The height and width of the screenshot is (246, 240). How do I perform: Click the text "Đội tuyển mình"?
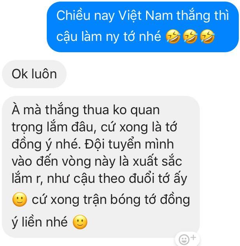click(129, 144)
